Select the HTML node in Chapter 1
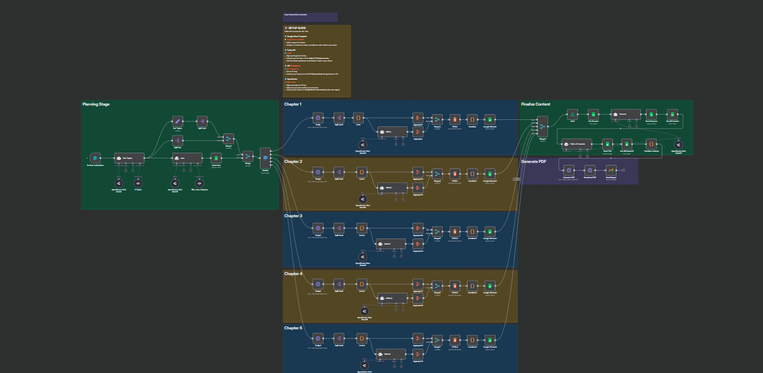Image resolution: width=763 pixels, height=373 pixels. pyautogui.click(x=455, y=120)
